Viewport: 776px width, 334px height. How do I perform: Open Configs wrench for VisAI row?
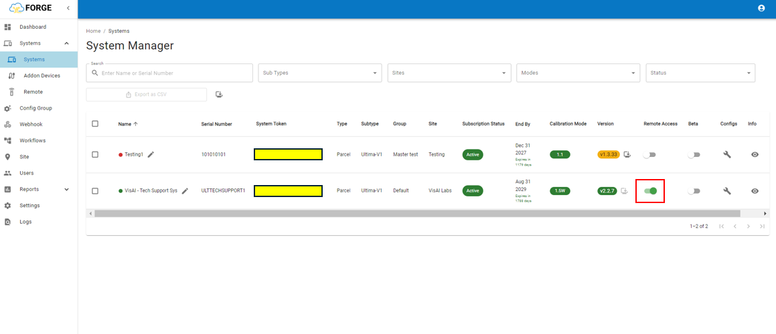(727, 191)
